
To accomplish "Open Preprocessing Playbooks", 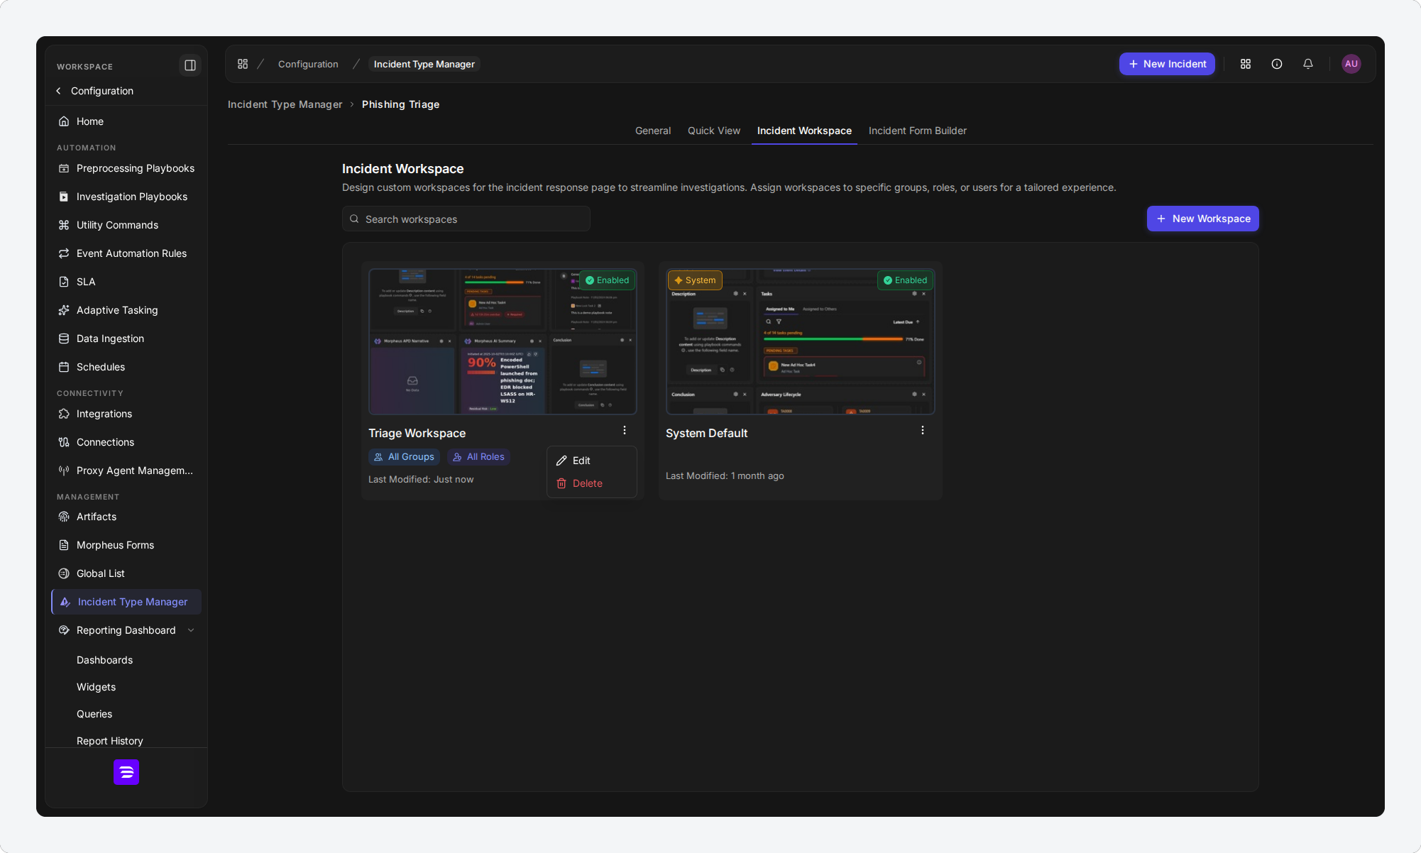I will (126, 168).
